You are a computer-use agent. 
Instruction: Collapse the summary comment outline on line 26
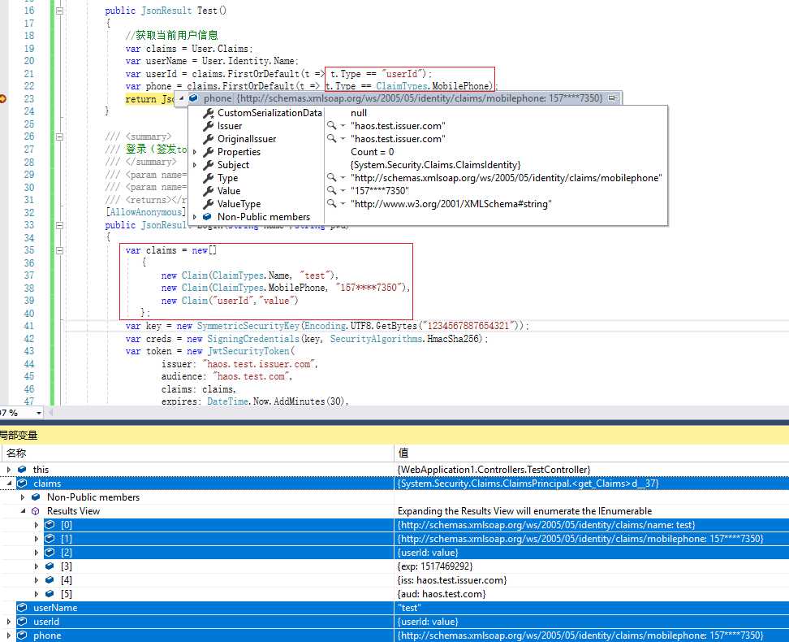(x=59, y=137)
